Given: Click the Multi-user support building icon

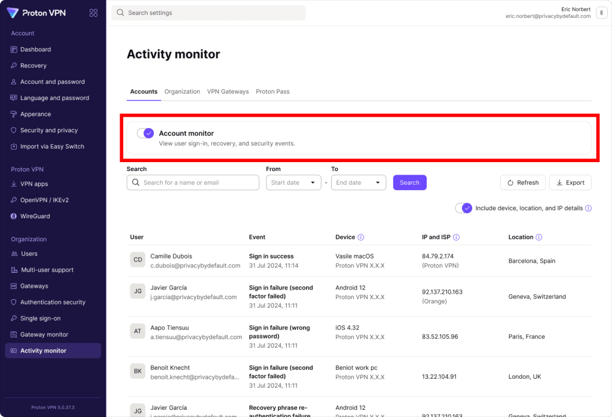Looking at the screenshot, I should click(x=14, y=270).
